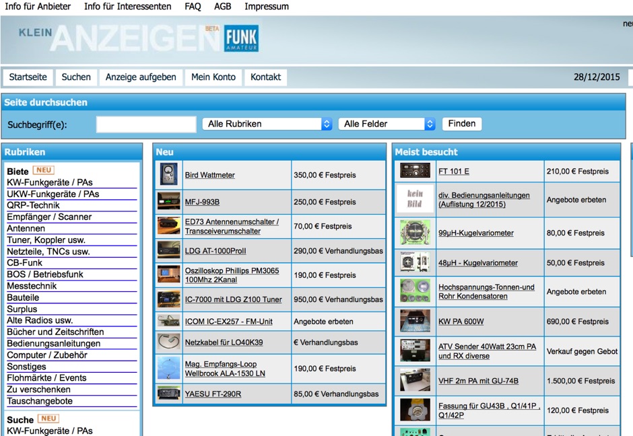The height and width of the screenshot is (436, 633).
Task: Select the Messtechnik category
Action: tap(32, 286)
